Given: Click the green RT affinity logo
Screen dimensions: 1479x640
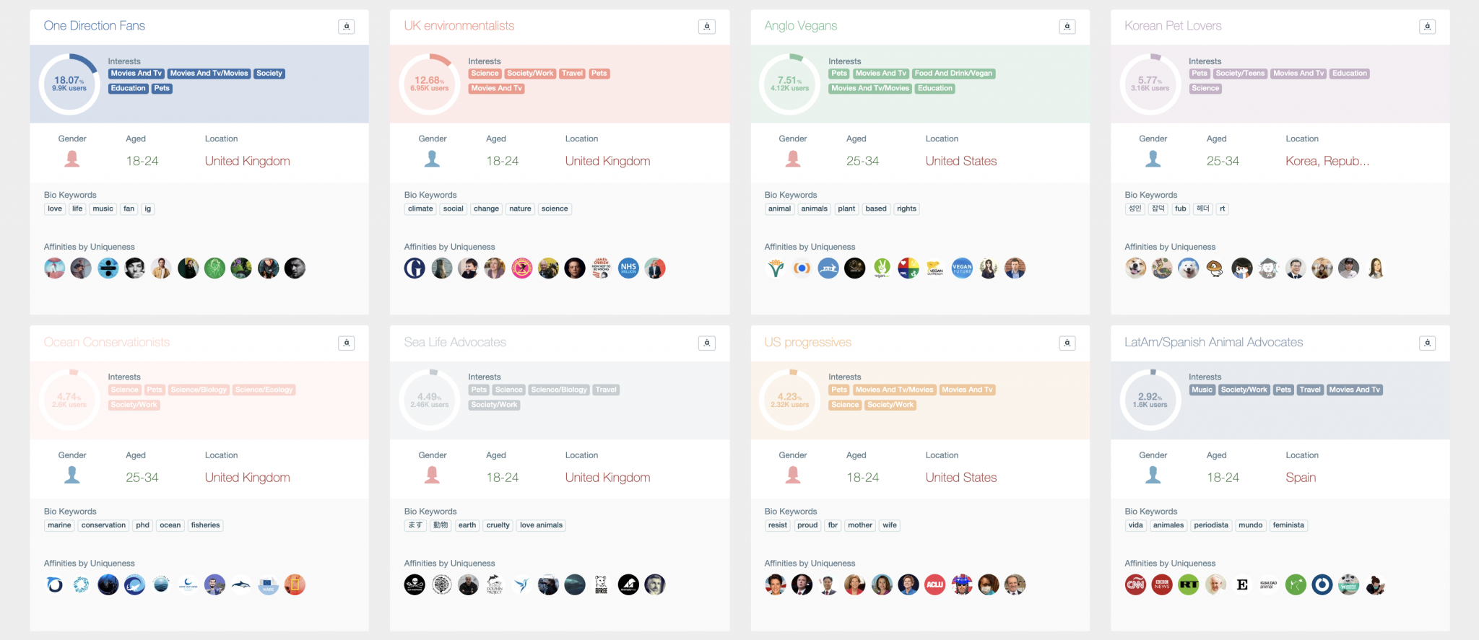Looking at the screenshot, I should [x=1189, y=584].
